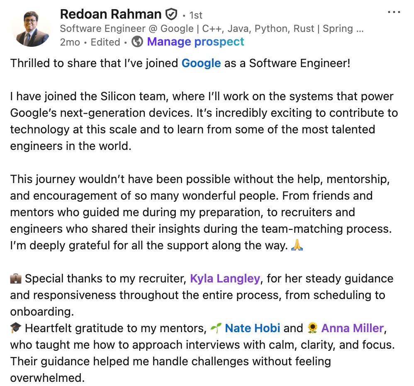The image size is (414, 386).
Task: Click the Software Engineer @ Google headline
Action: pos(212,29)
